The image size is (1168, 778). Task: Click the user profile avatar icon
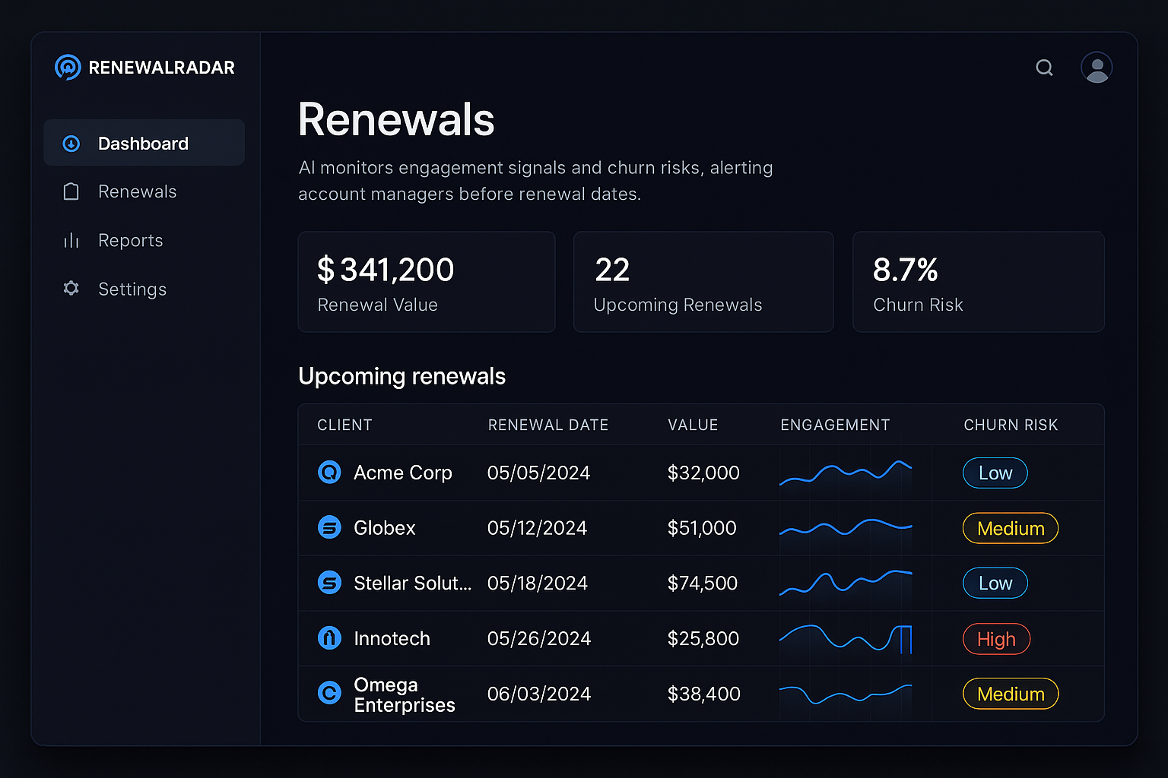click(x=1097, y=68)
